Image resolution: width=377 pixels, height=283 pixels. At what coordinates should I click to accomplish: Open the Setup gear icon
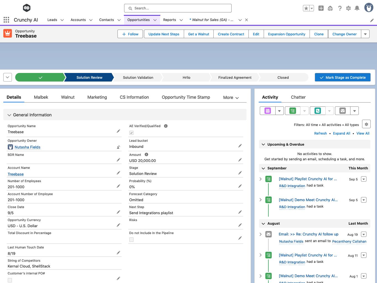[x=349, y=8]
